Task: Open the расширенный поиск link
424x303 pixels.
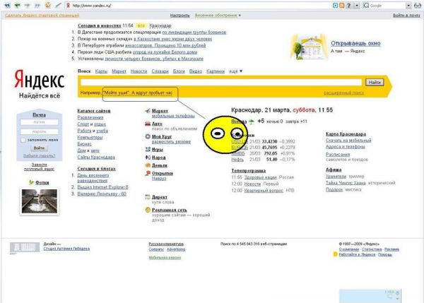Action: [343, 93]
